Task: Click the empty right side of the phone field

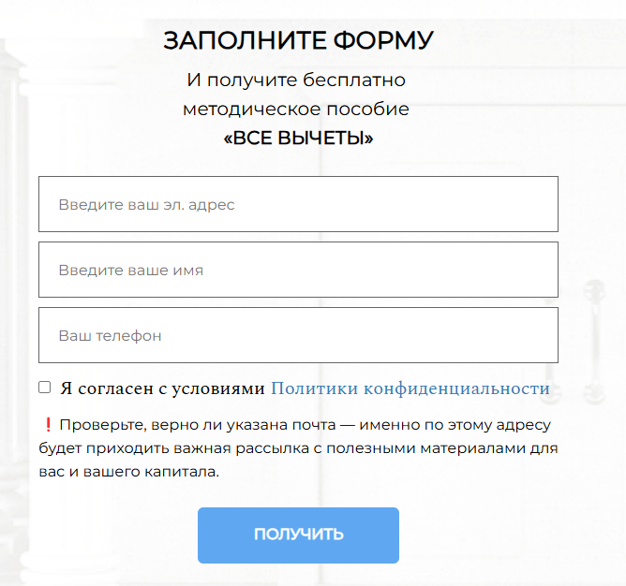Action: pos(440,335)
